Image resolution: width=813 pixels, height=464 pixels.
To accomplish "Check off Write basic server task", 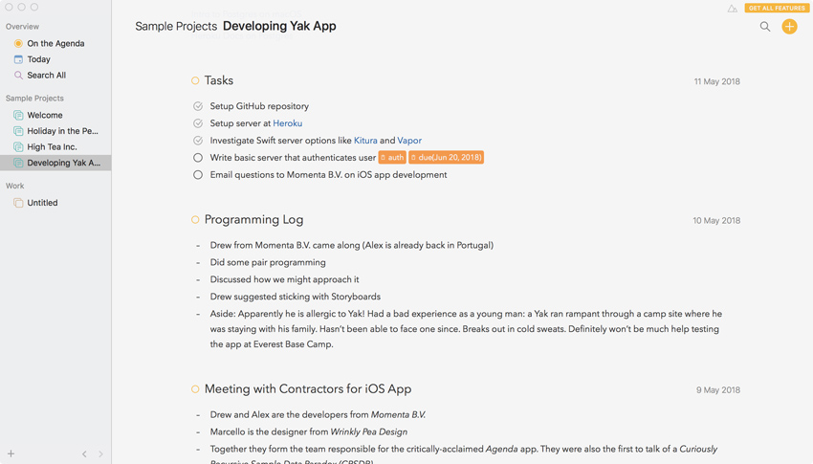I will 198,158.
